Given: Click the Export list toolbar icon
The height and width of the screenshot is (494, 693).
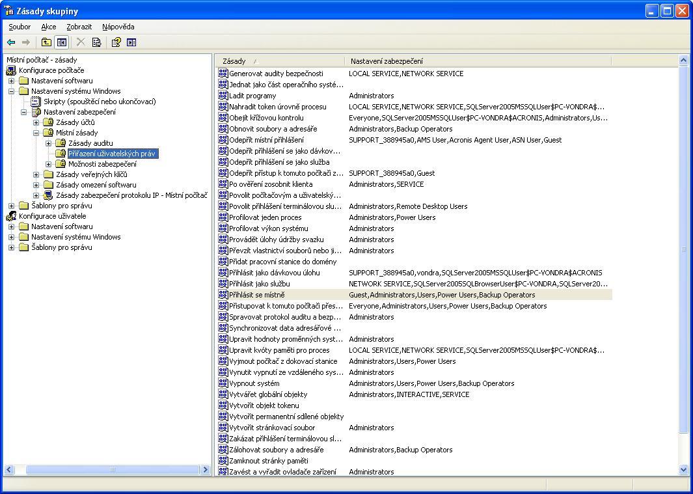Looking at the screenshot, I should tap(96, 42).
